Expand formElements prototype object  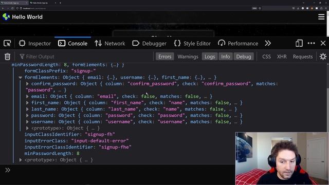pos(27,128)
